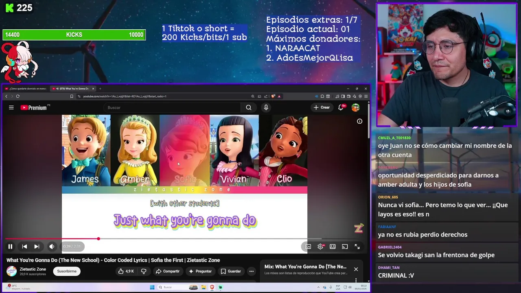The height and width of the screenshot is (293, 521).
Task: Click the Buscar search field on YouTube
Action: coord(173,107)
